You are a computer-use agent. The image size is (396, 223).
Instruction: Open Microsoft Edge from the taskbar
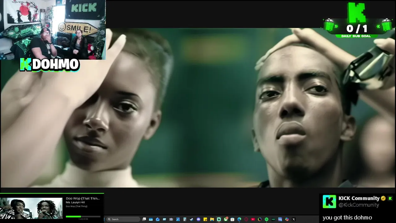coord(239,219)
